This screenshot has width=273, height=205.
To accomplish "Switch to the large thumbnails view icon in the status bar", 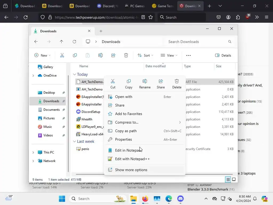I will [234, 179].
